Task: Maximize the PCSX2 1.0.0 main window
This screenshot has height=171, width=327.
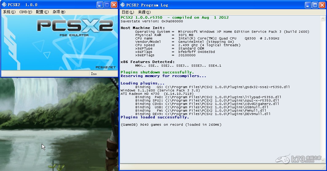Action: pos(107,5)
